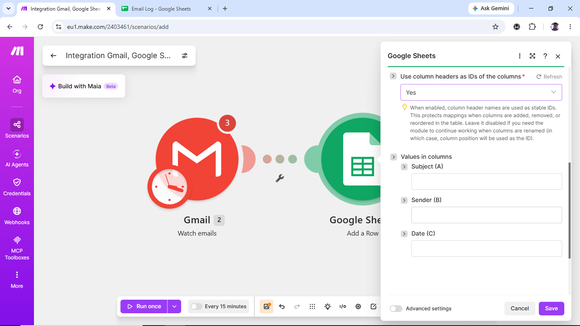Click into Sender (B) input field

[487, 215]
